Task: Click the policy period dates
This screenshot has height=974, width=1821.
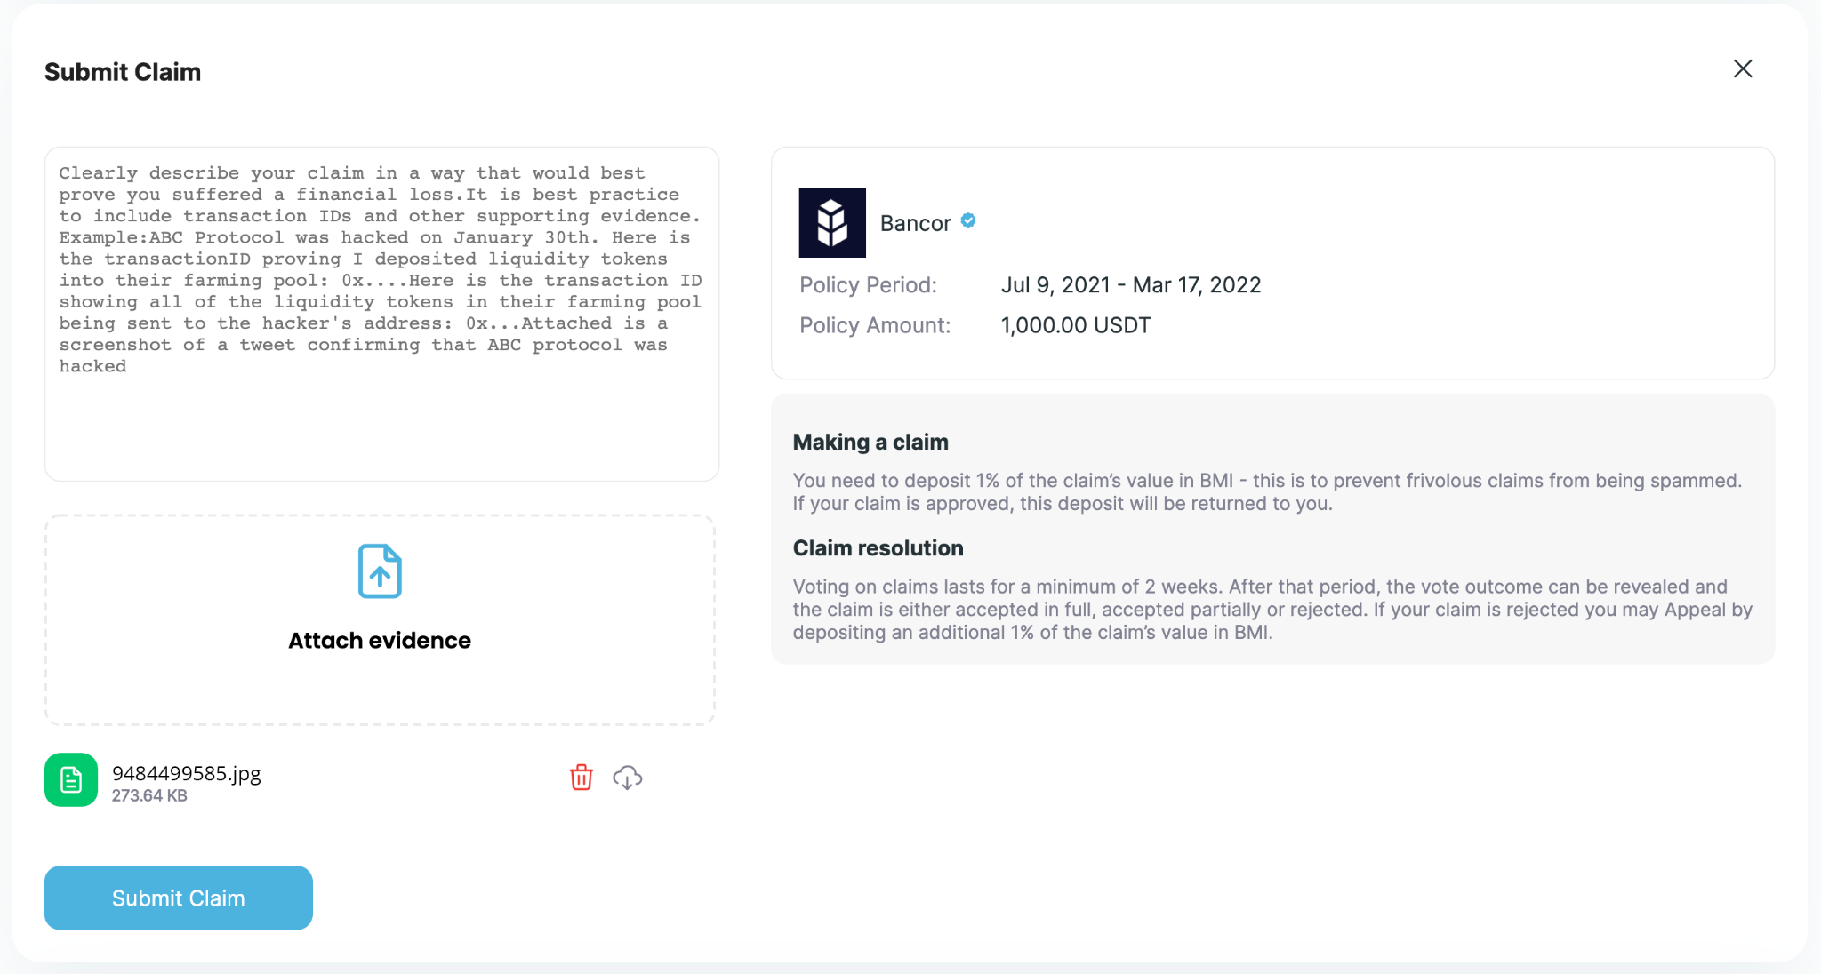Action: (x=1130, y=285)
